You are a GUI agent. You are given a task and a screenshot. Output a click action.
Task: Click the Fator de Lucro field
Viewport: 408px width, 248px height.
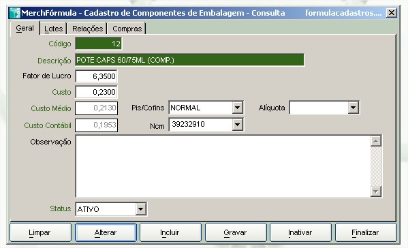96,76
